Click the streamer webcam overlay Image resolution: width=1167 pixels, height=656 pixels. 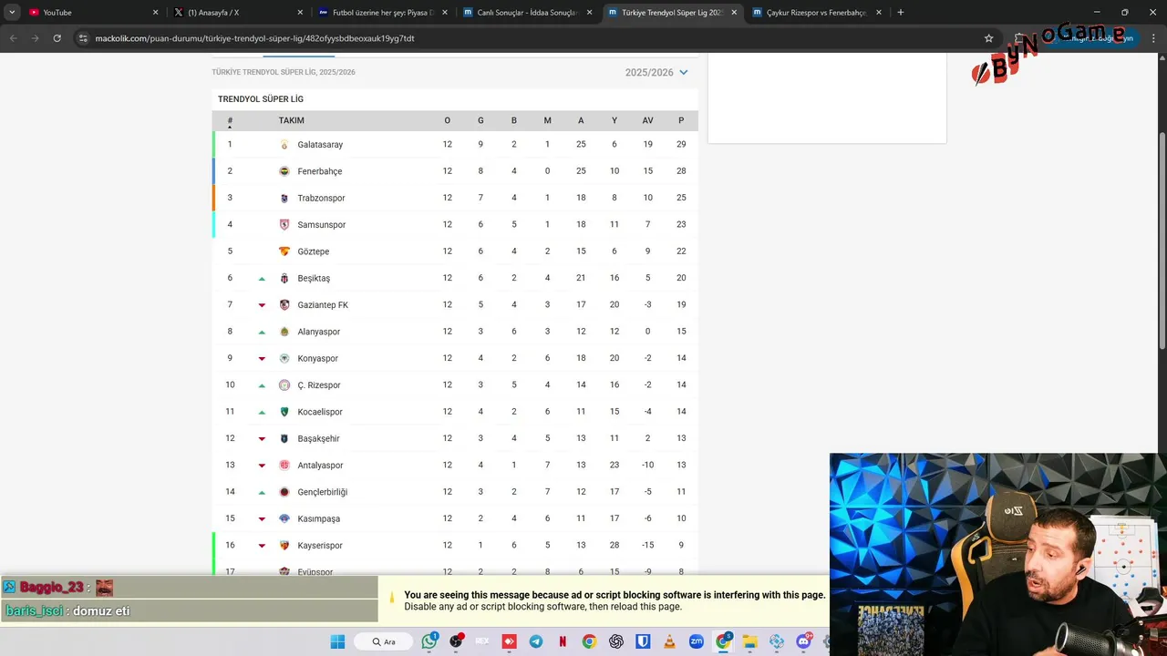(998, 554)
